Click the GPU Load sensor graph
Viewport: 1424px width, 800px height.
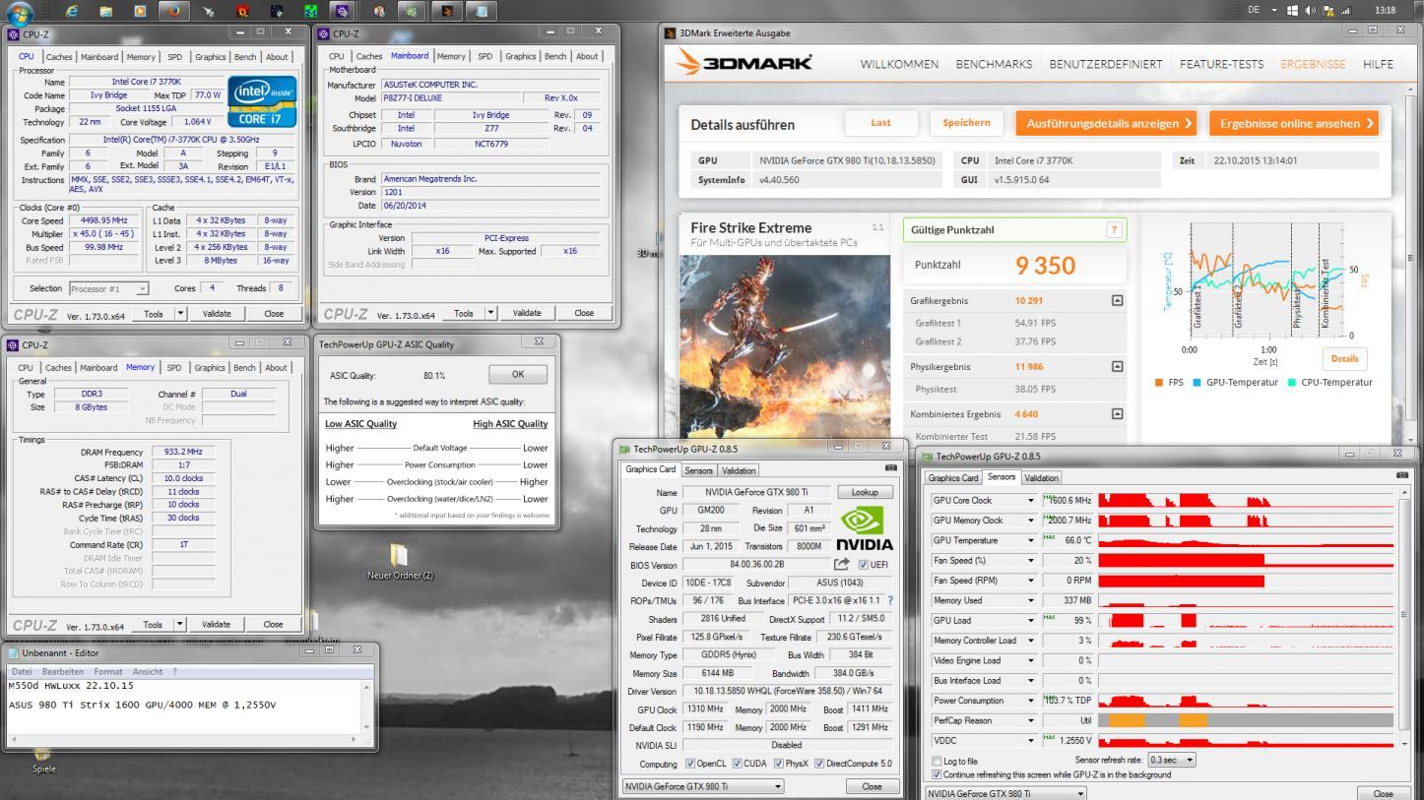pyautogui.click(x=1245, y=620)
